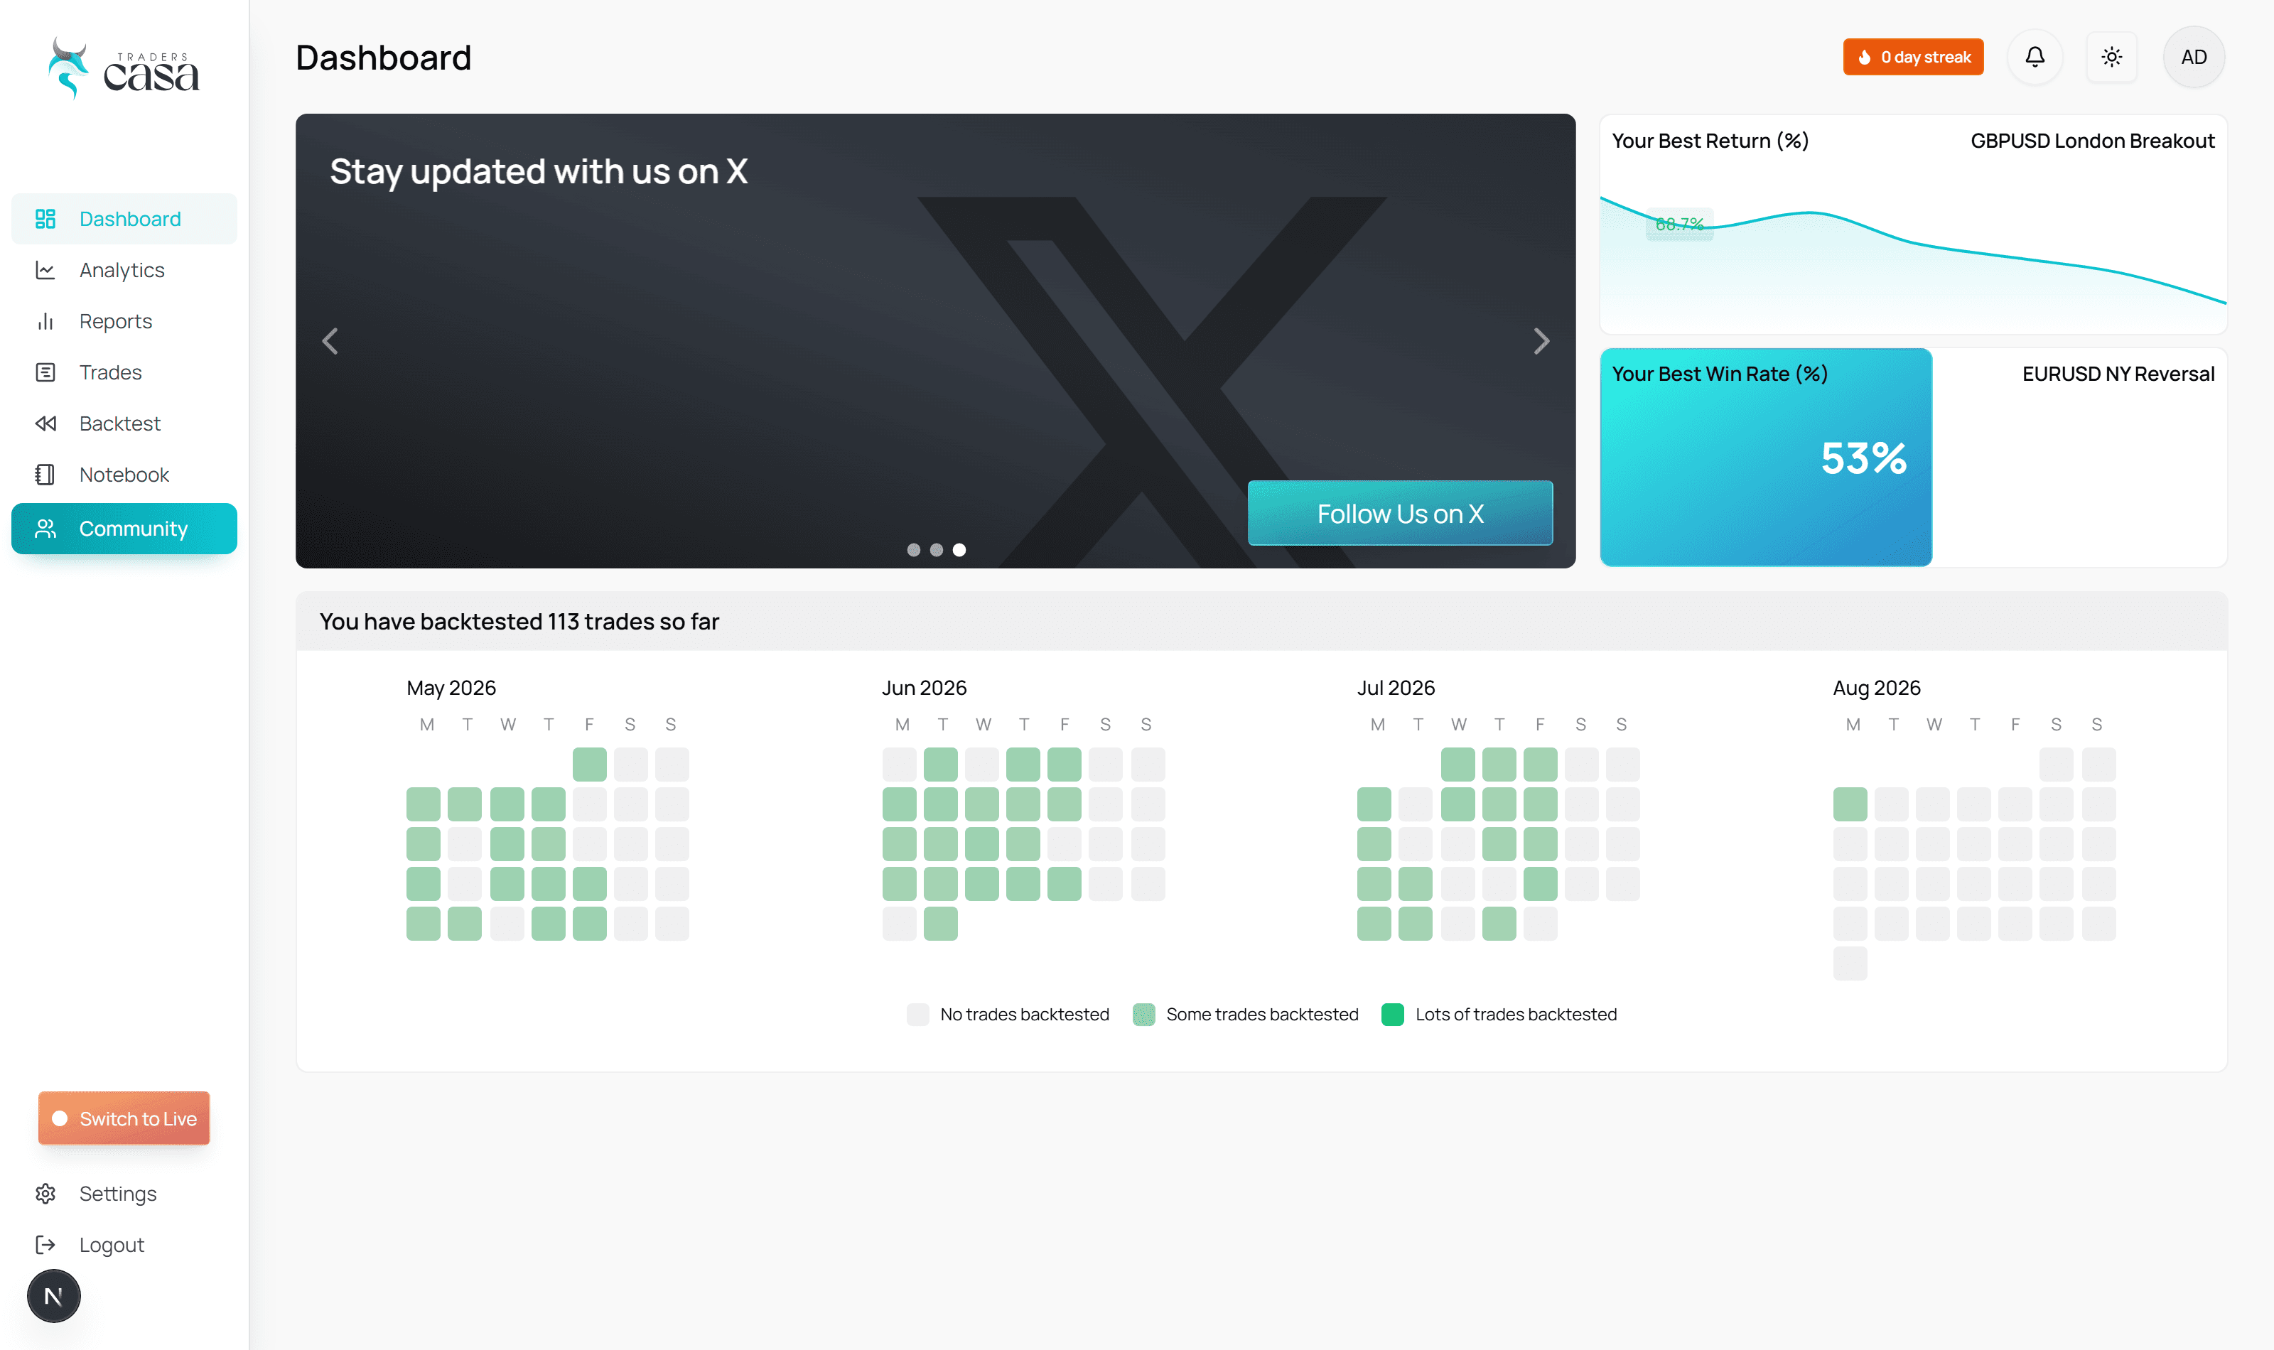Click the Jul 2026 calendar heading
The height and width of the screenshot is (1350, 2274).
(1396, 688)
